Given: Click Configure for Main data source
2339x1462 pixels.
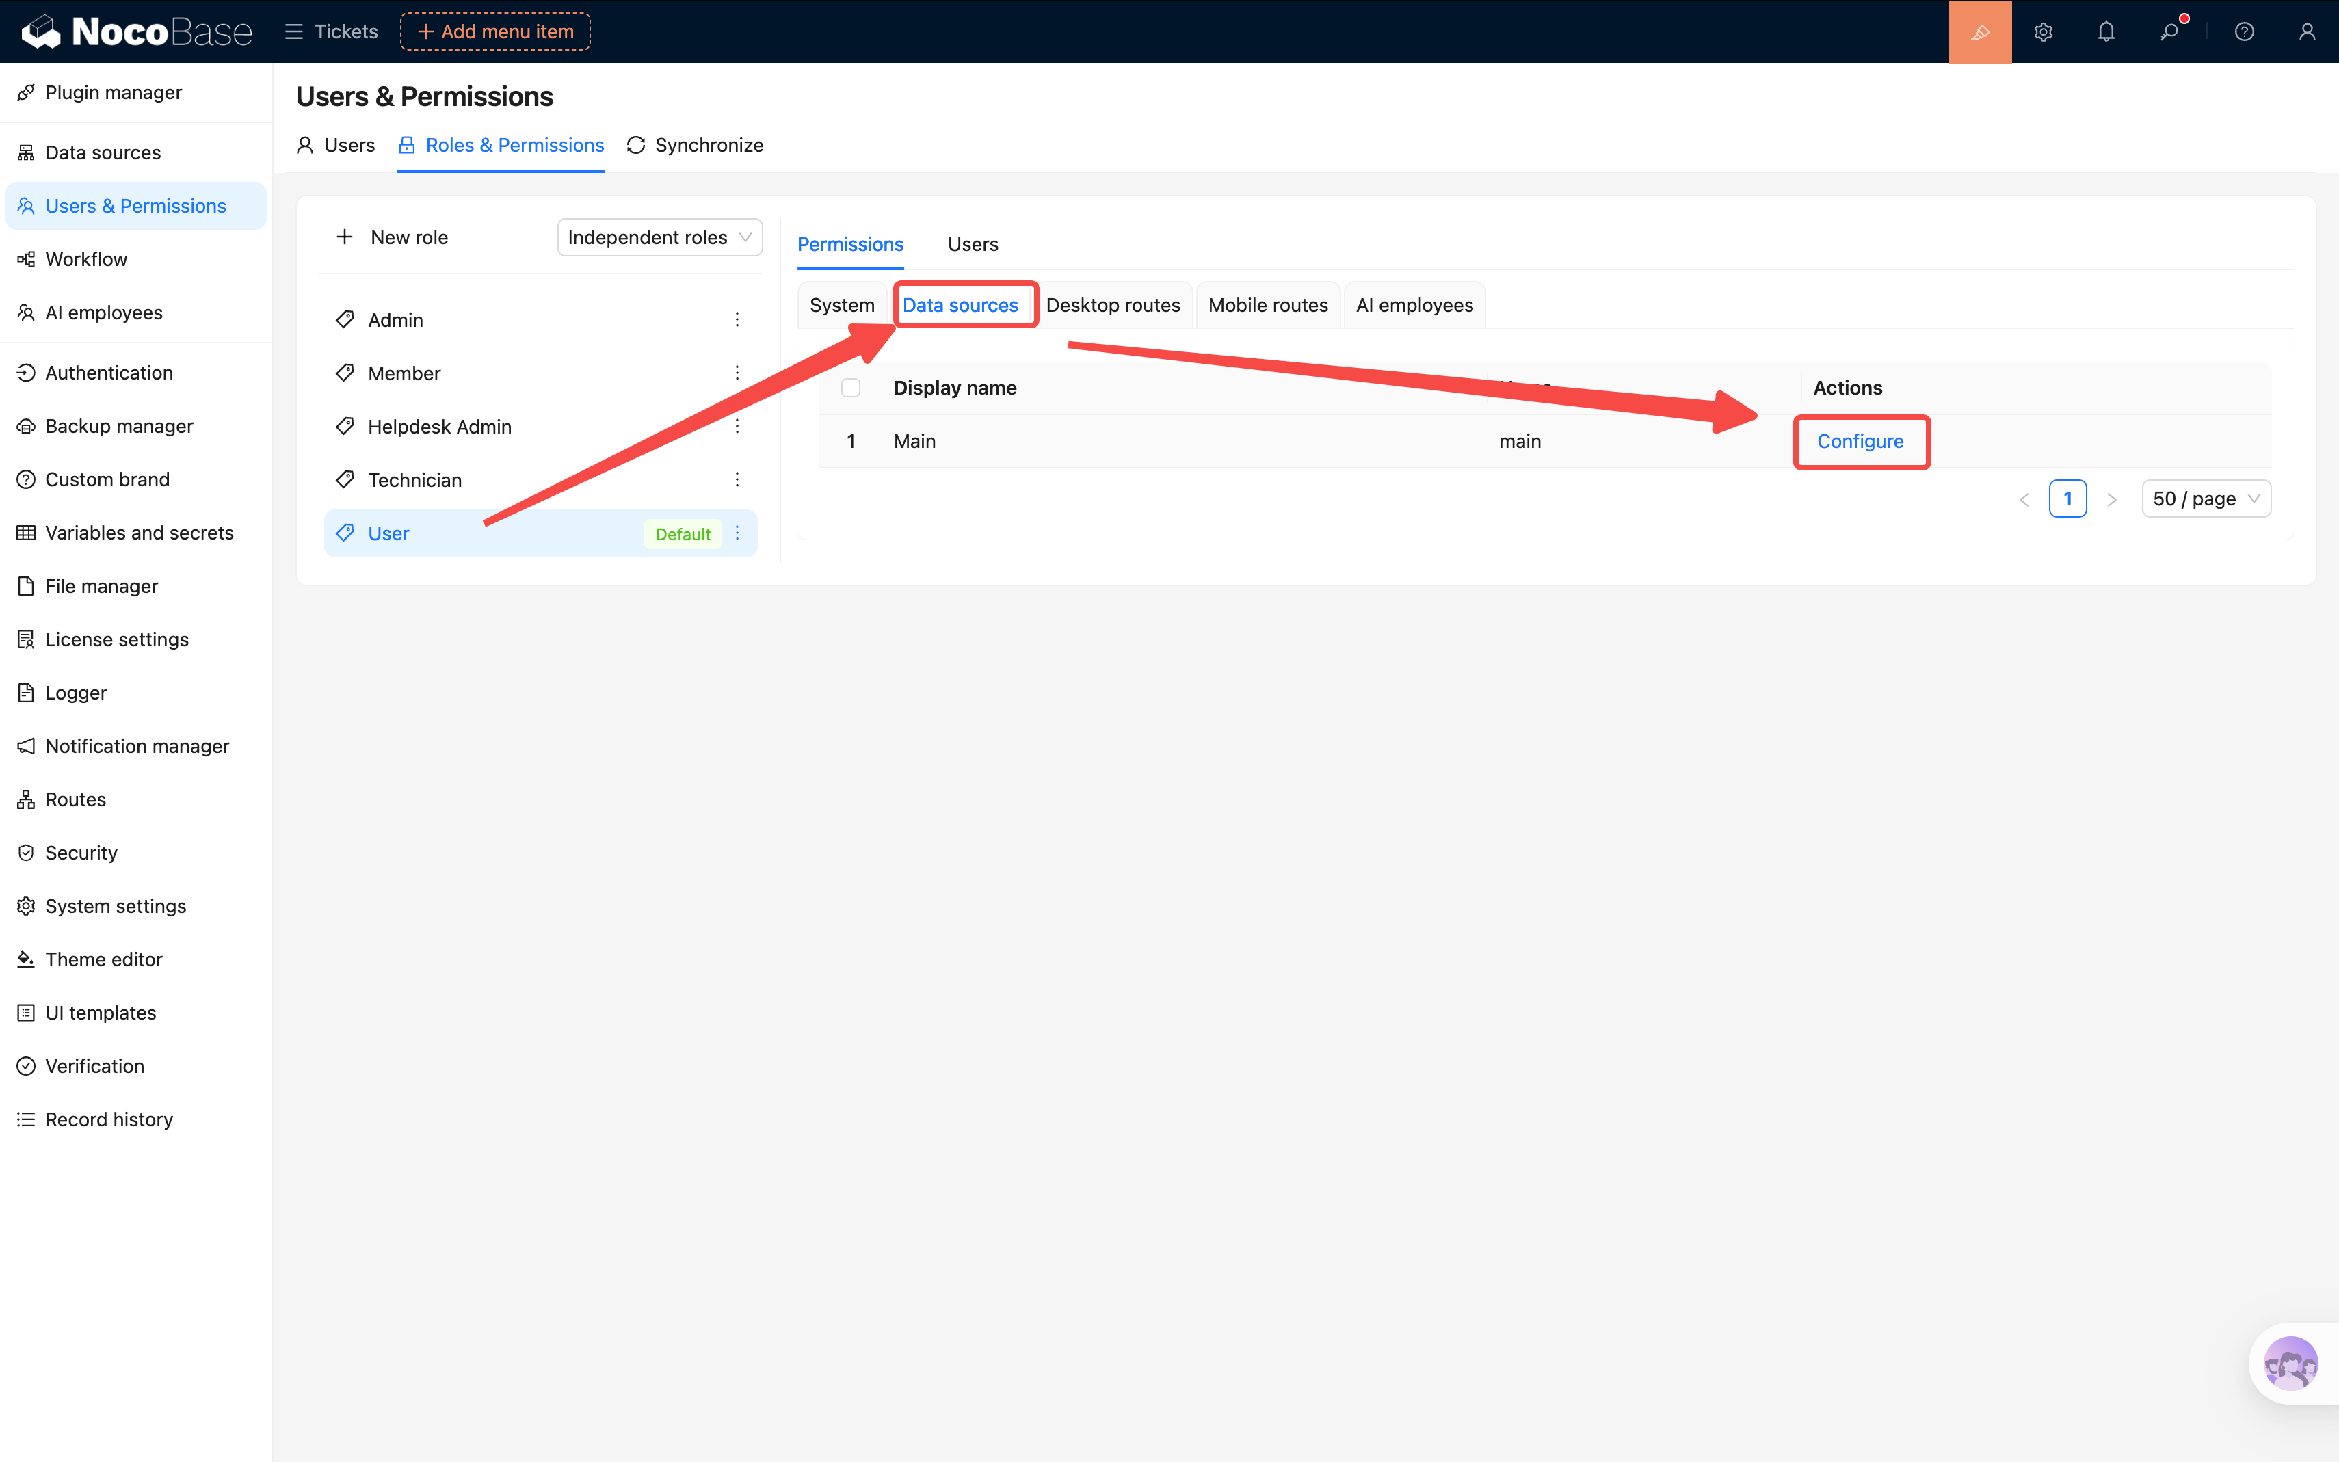Looking at the screenshot, I should (x=1860, y=441).
